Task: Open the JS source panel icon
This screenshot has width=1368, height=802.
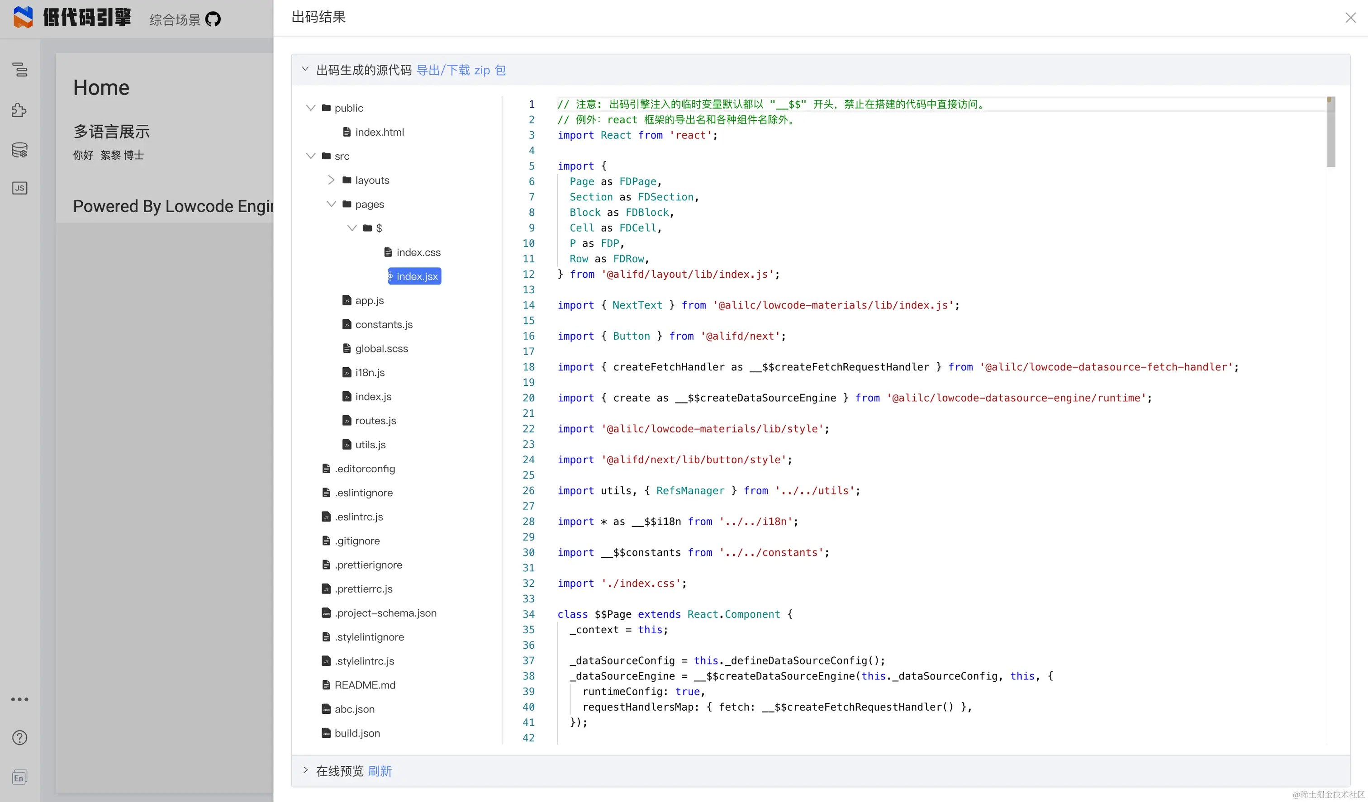Action: click(x=19, y=188)
